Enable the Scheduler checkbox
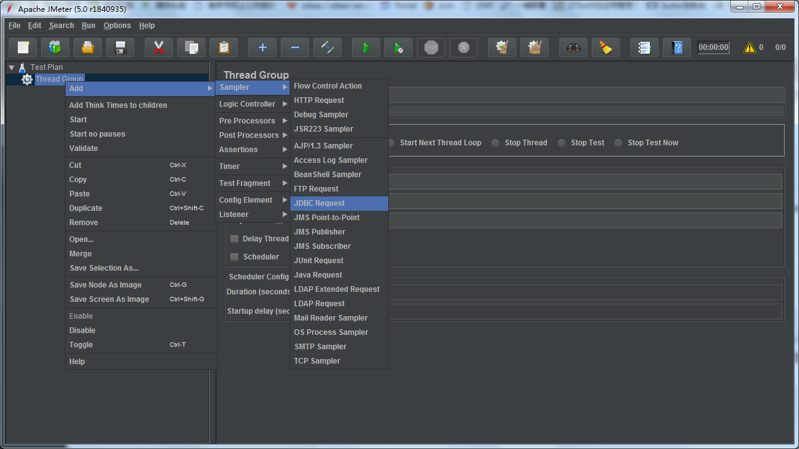Viewport: 799px width, 449px height. tap(235, 257)
